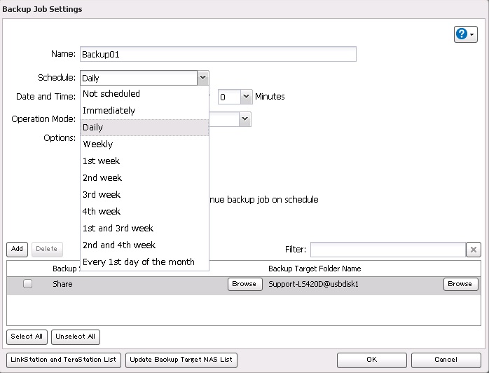
Task: Pick 2nd and 4th week option
Action: click(x=144, y=245)
